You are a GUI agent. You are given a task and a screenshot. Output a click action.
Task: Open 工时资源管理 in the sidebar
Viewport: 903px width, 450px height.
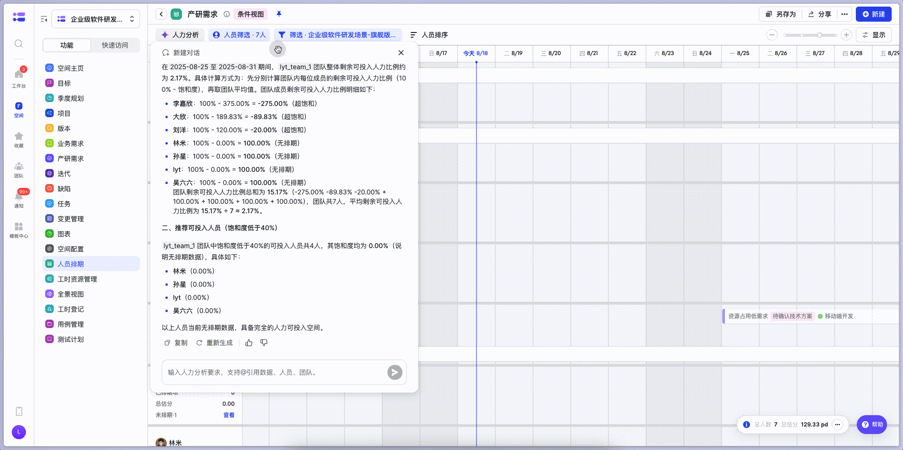tap(77, 279)
